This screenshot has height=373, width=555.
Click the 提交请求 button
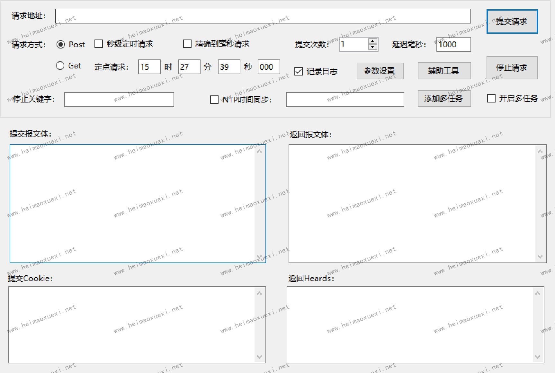(x=512, y=22)
